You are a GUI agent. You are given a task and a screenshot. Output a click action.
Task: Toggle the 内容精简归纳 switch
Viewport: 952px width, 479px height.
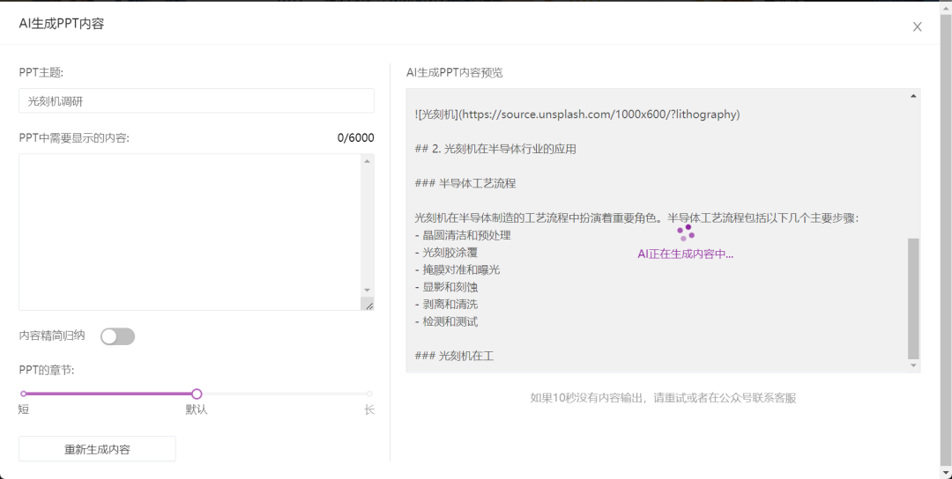(117, 336)
